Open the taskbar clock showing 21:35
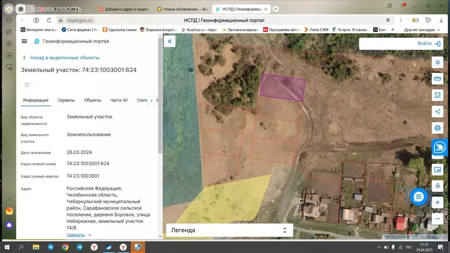The width and height of the screenshot is (450, 253). (424, 247)
